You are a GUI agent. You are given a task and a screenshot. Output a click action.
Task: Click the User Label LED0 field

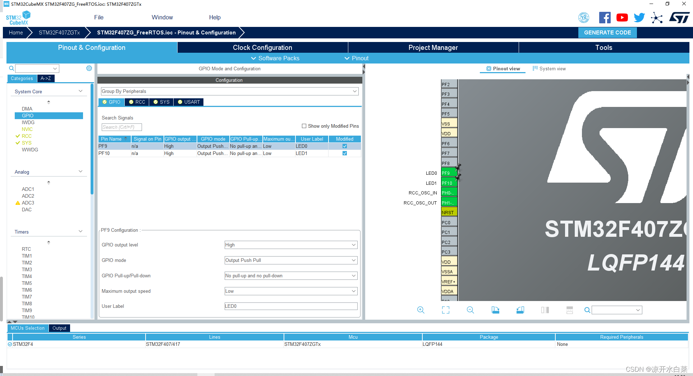[291, 306]
